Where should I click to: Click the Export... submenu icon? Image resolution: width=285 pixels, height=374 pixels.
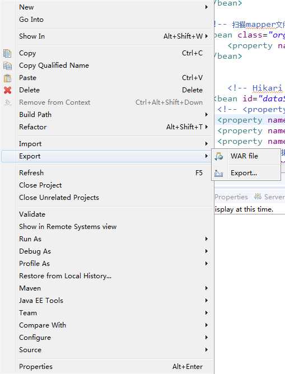pos(219,173)
